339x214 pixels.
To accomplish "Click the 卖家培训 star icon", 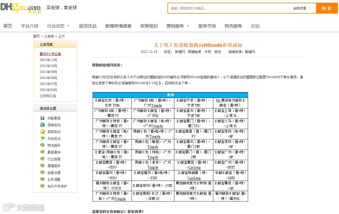I will [x=43, y=131].
